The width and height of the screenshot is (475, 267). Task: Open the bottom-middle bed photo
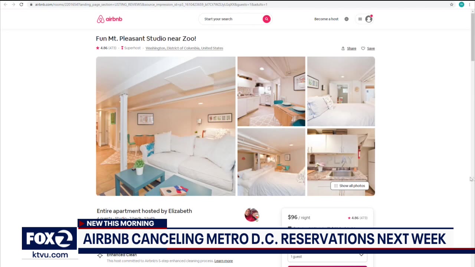coord(271,162)
